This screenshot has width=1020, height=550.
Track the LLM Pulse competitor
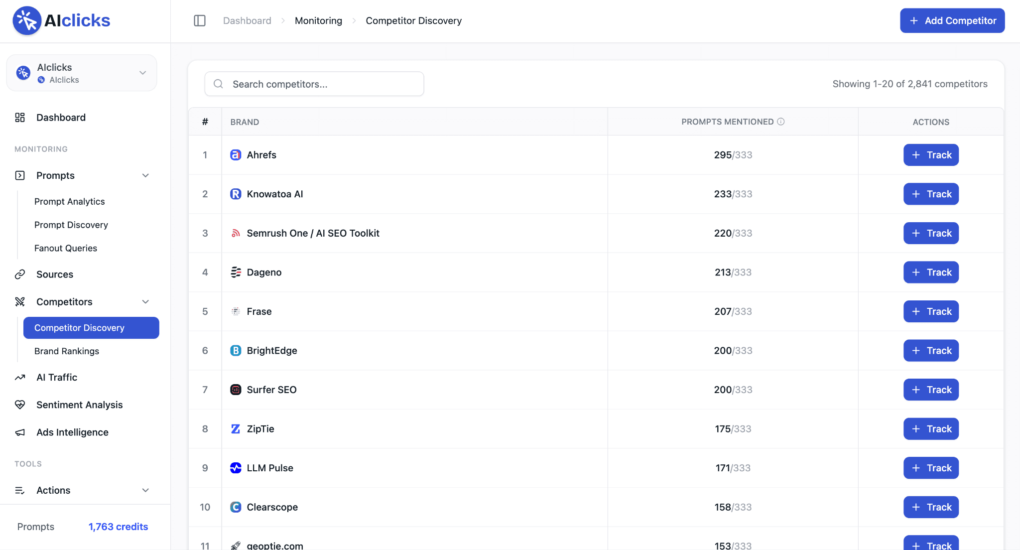tap(931, 468)
